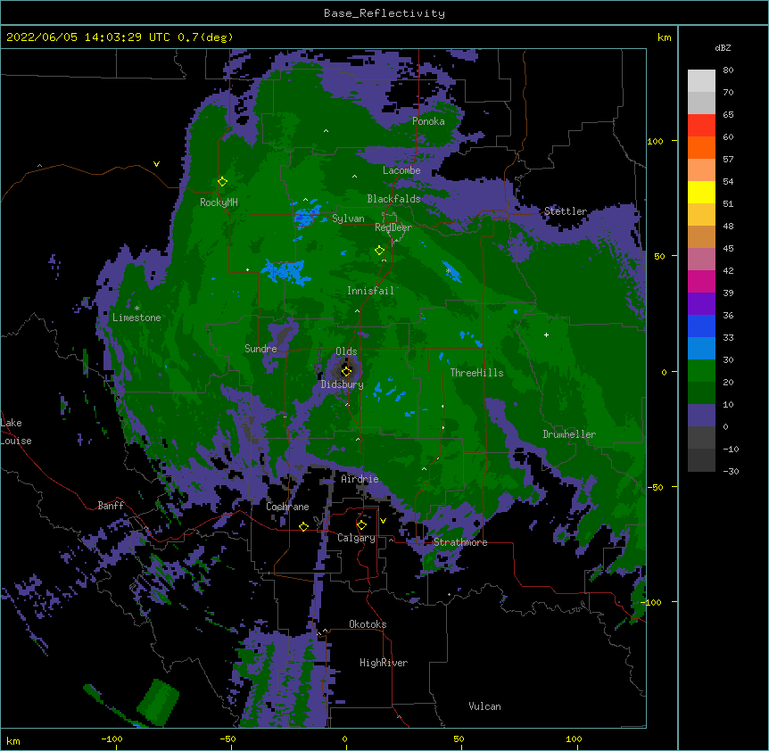The width and height of the screenshot is (769, 751).
Task: Click the -50 tick on the right axis
Action: [x=655, y=487]
